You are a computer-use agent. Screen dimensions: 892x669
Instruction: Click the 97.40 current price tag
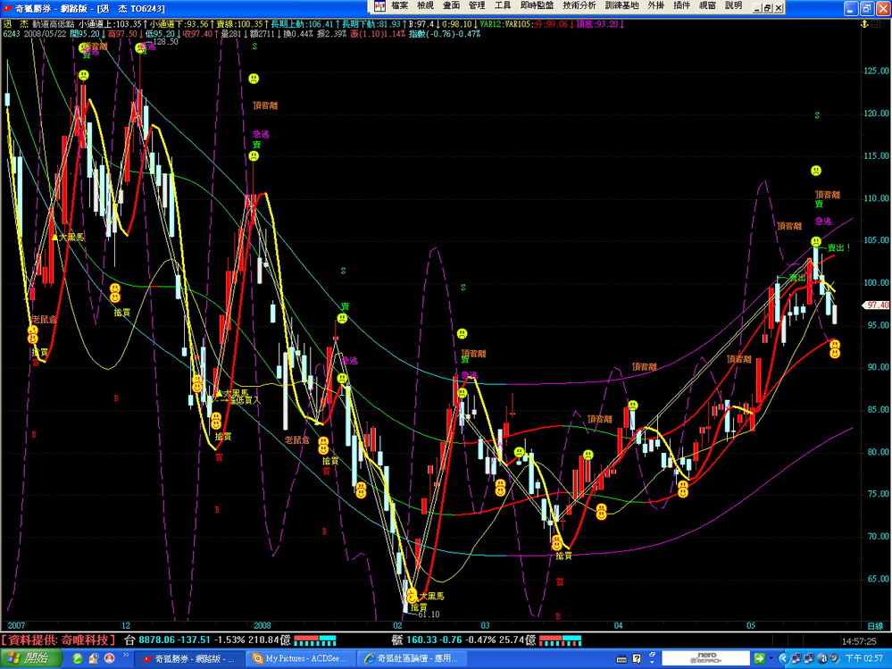click(876, 305)
